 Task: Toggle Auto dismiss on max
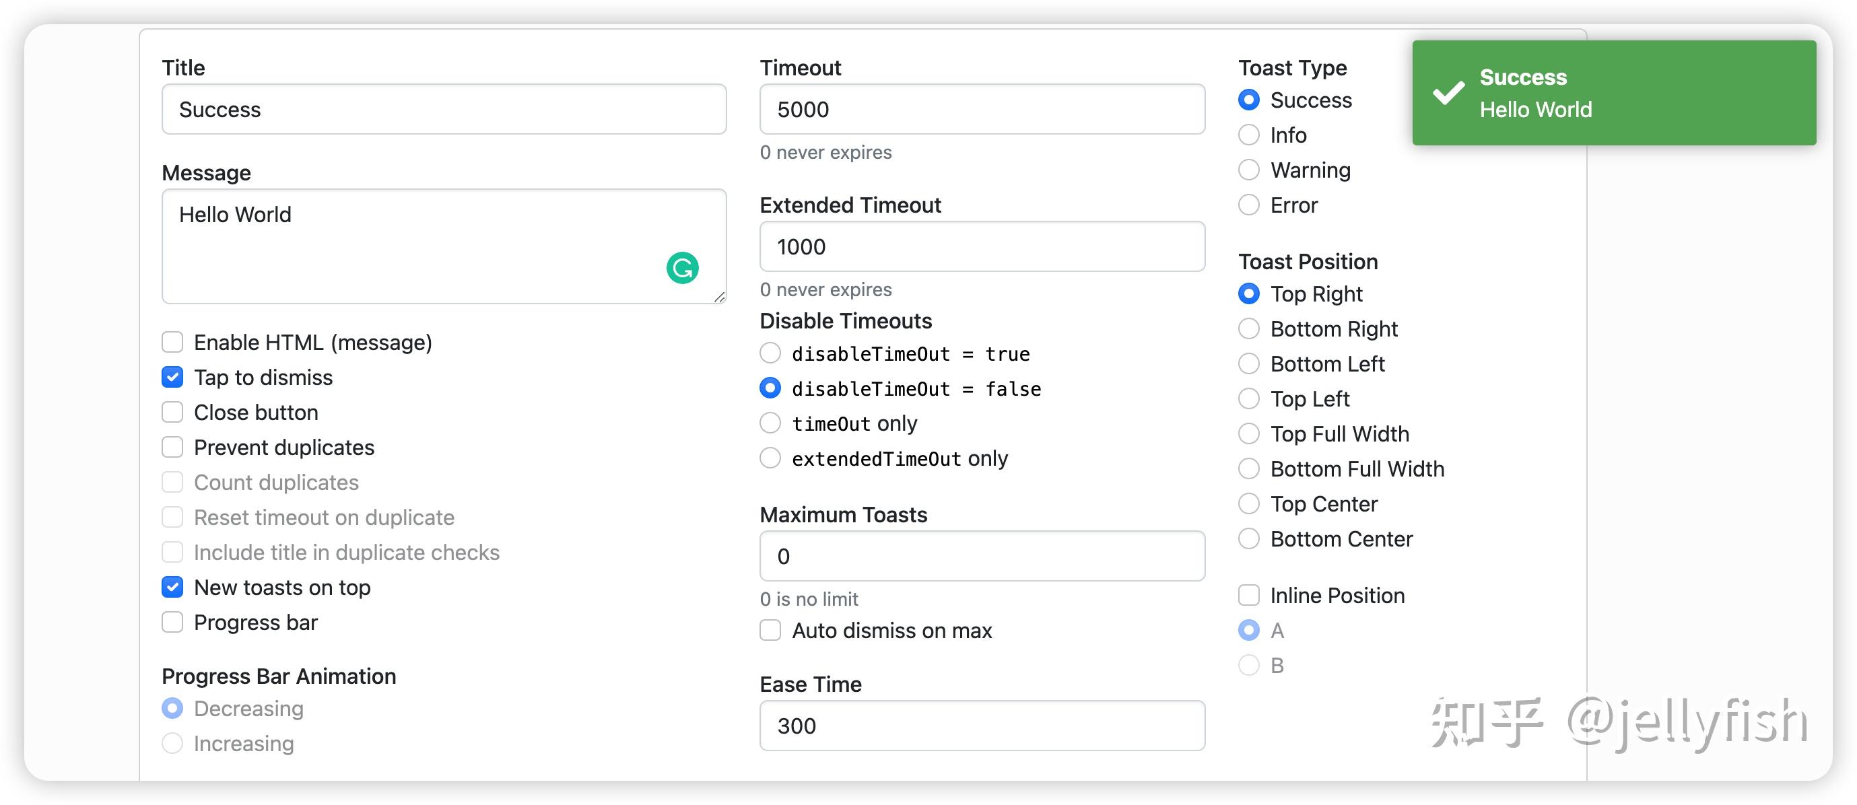770,631
